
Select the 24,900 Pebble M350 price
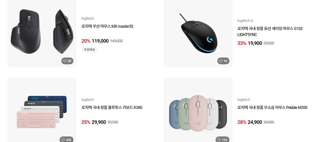[x=255, y=122]
